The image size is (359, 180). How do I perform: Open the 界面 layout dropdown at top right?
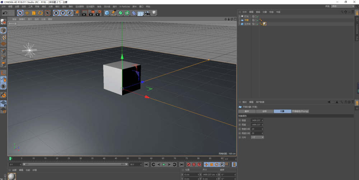[x=342, y=6]
